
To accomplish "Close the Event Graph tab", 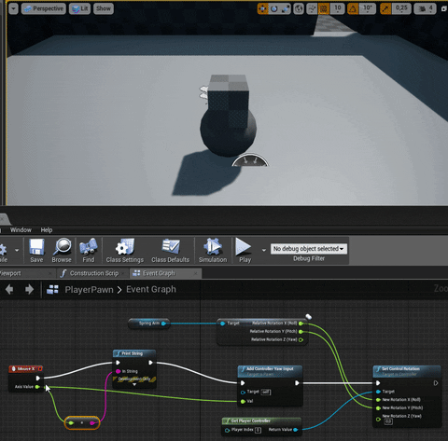I will pyautogui.click(x=195, y=273).
